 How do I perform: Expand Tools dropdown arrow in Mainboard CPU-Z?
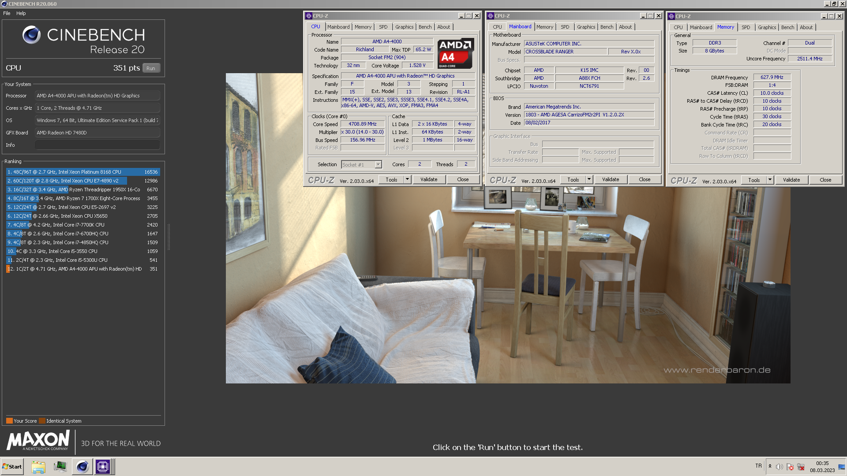pos(589,179)
